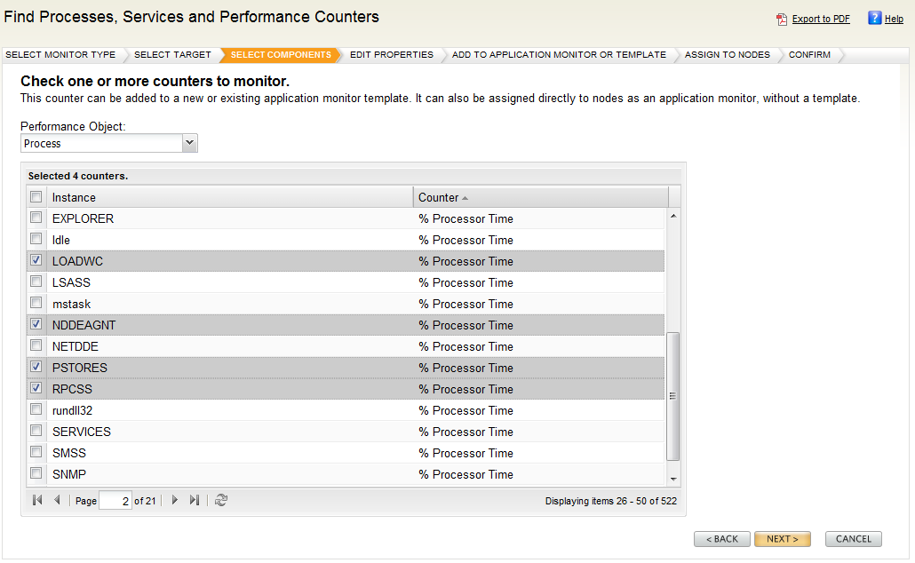This screenshot has width=915, height=563.
Task: Refresh the counters grid
Action: pos(221,501)
